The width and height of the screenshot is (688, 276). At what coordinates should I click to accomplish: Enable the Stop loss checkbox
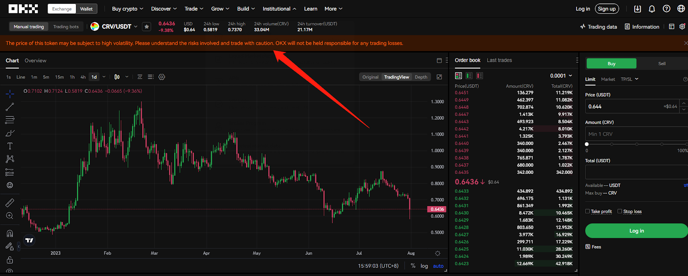(620, 211)
